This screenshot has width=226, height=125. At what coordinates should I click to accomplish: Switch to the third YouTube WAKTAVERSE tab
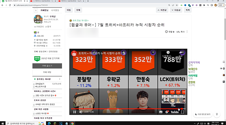pyautogui.click(x=71, y=1)
